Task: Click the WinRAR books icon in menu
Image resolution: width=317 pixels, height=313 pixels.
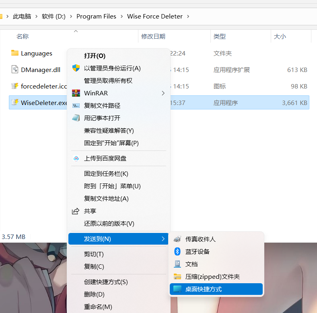Action: click(x=76, y=93)
